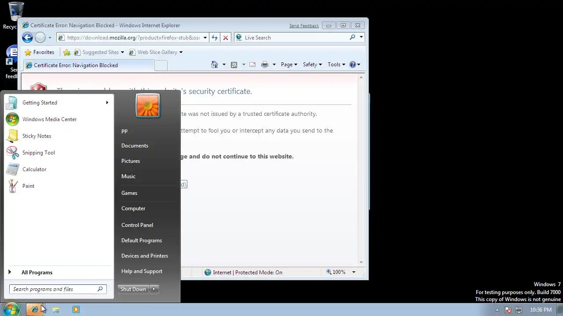Screen dimensions: 563x316
Task: Click the Internet Explorer Back arrow button
Action: [x=27, y=37]
